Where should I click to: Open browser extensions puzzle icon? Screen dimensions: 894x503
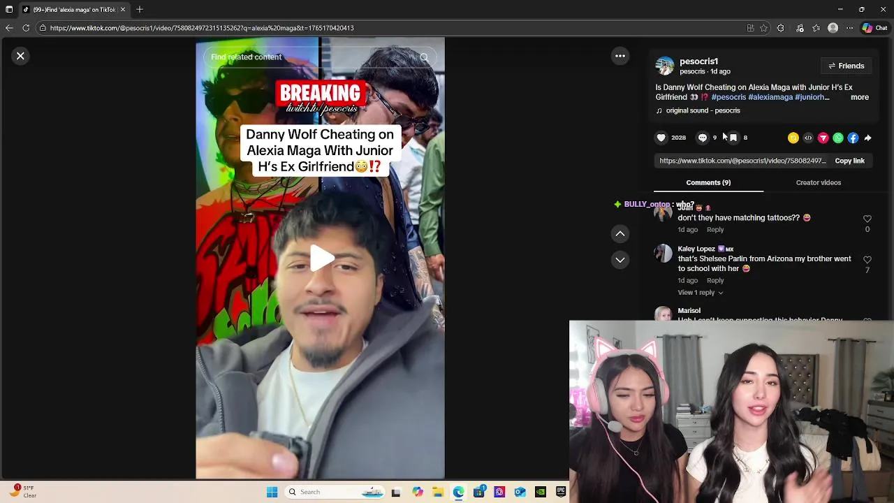point(780,28)
